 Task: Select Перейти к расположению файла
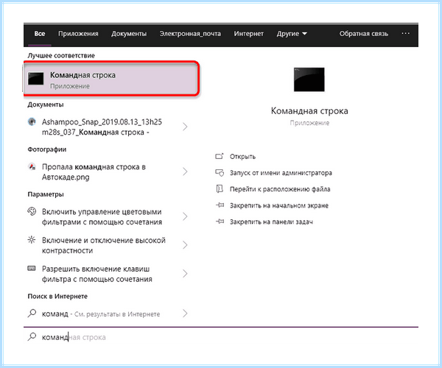click(280, 189)
